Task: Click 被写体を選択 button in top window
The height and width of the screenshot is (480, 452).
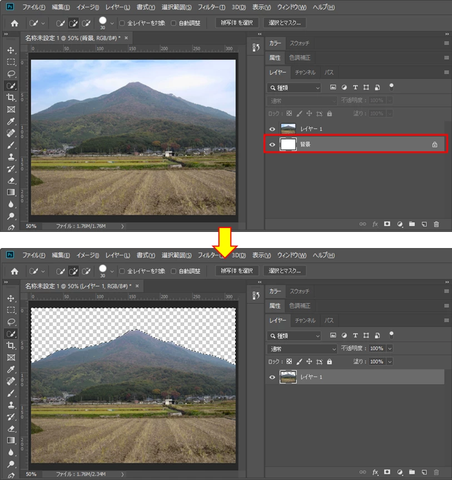Action: point(237,23)
